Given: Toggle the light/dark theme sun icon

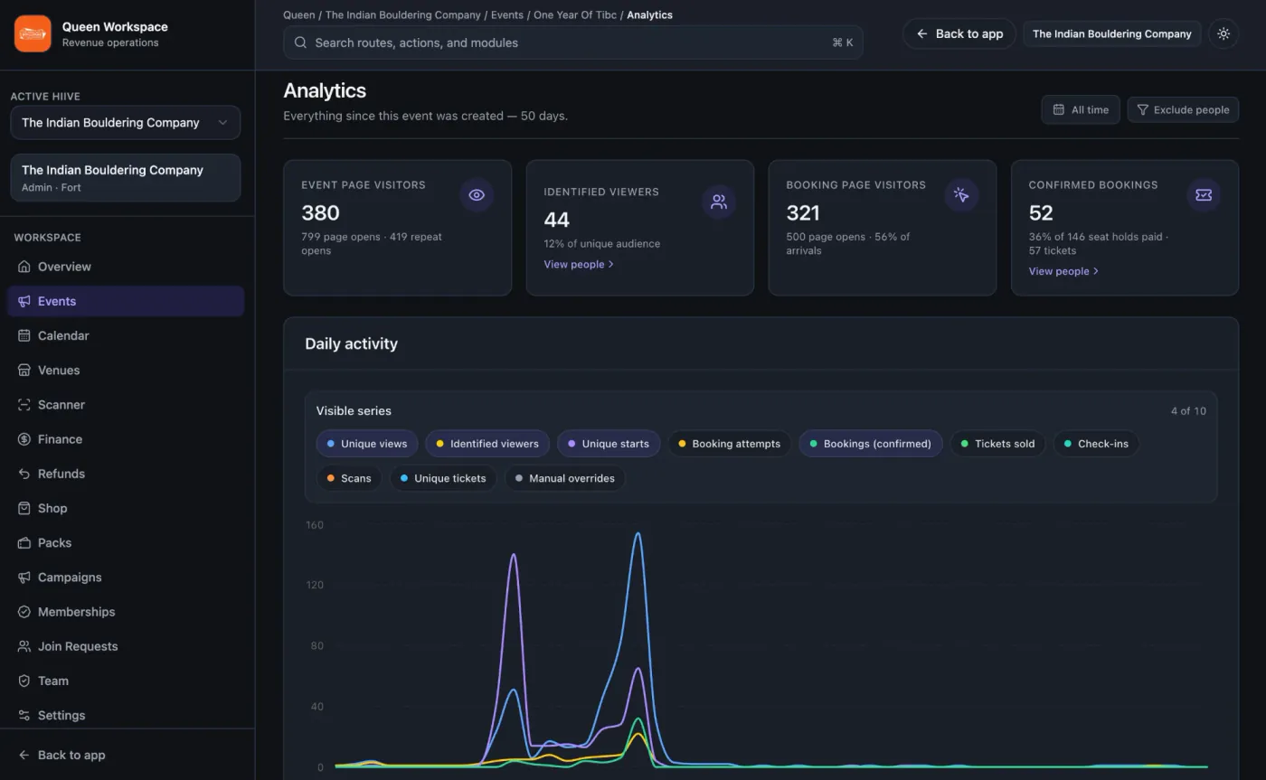Looking at the screenshot, I should pyautogui.click(x=1223, y=33).
